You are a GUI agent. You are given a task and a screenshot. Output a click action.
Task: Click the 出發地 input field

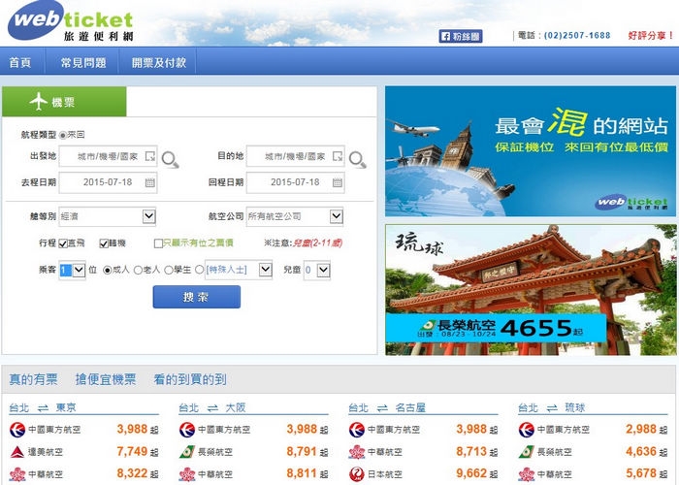108,156
